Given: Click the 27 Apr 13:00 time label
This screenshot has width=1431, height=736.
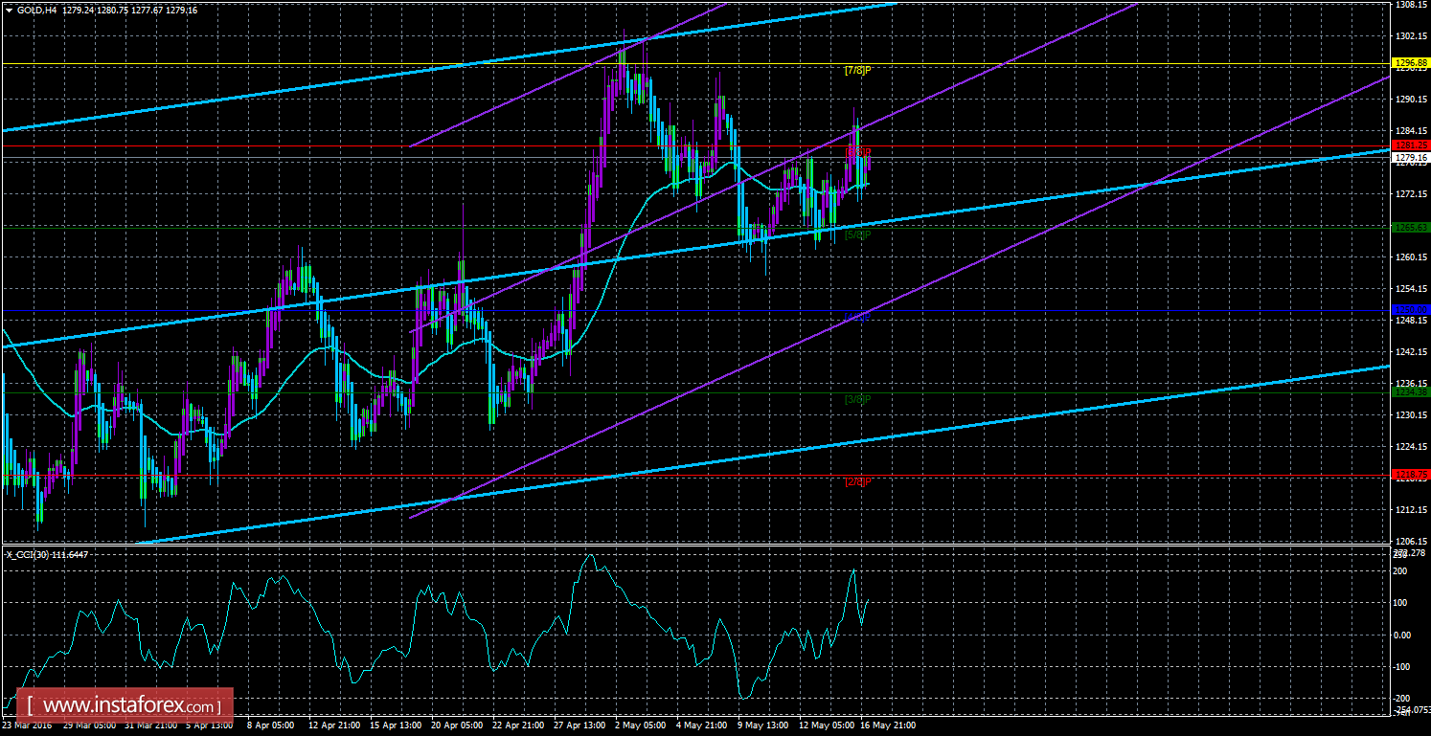Looking at the screenshot, I should (580, 725).
